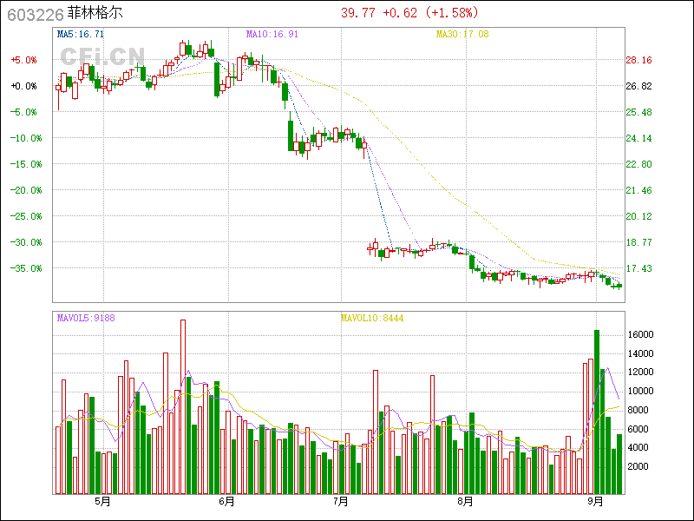Click the 8月 date marker
Screen dimensions: 694x521
coord(465,502)
